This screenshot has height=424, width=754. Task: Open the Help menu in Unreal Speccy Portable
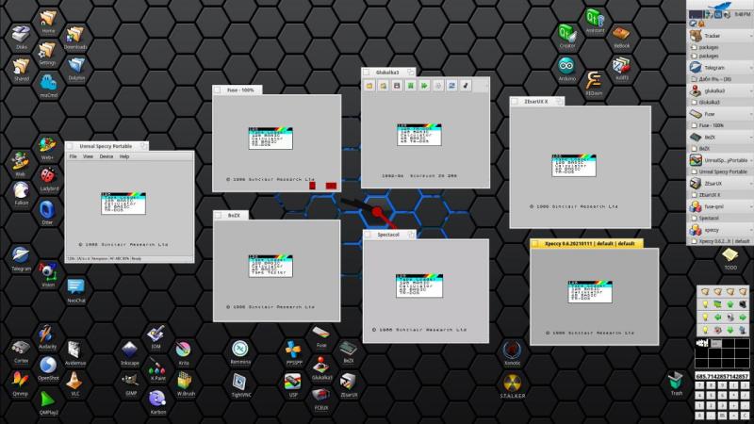(x=124, y=156)
